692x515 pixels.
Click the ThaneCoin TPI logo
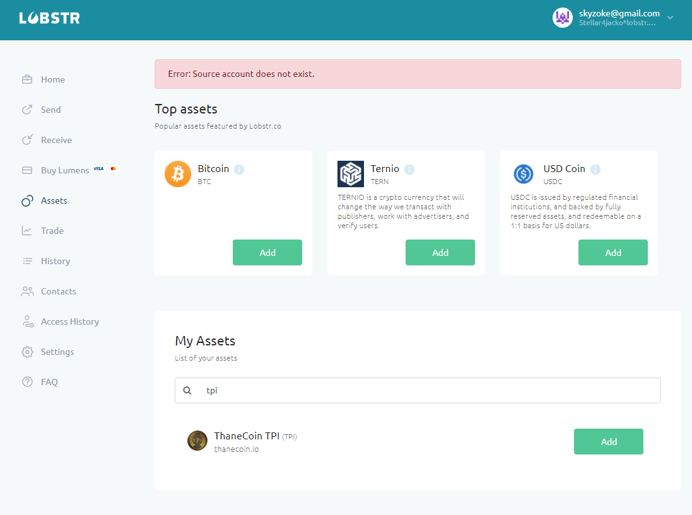197,441
